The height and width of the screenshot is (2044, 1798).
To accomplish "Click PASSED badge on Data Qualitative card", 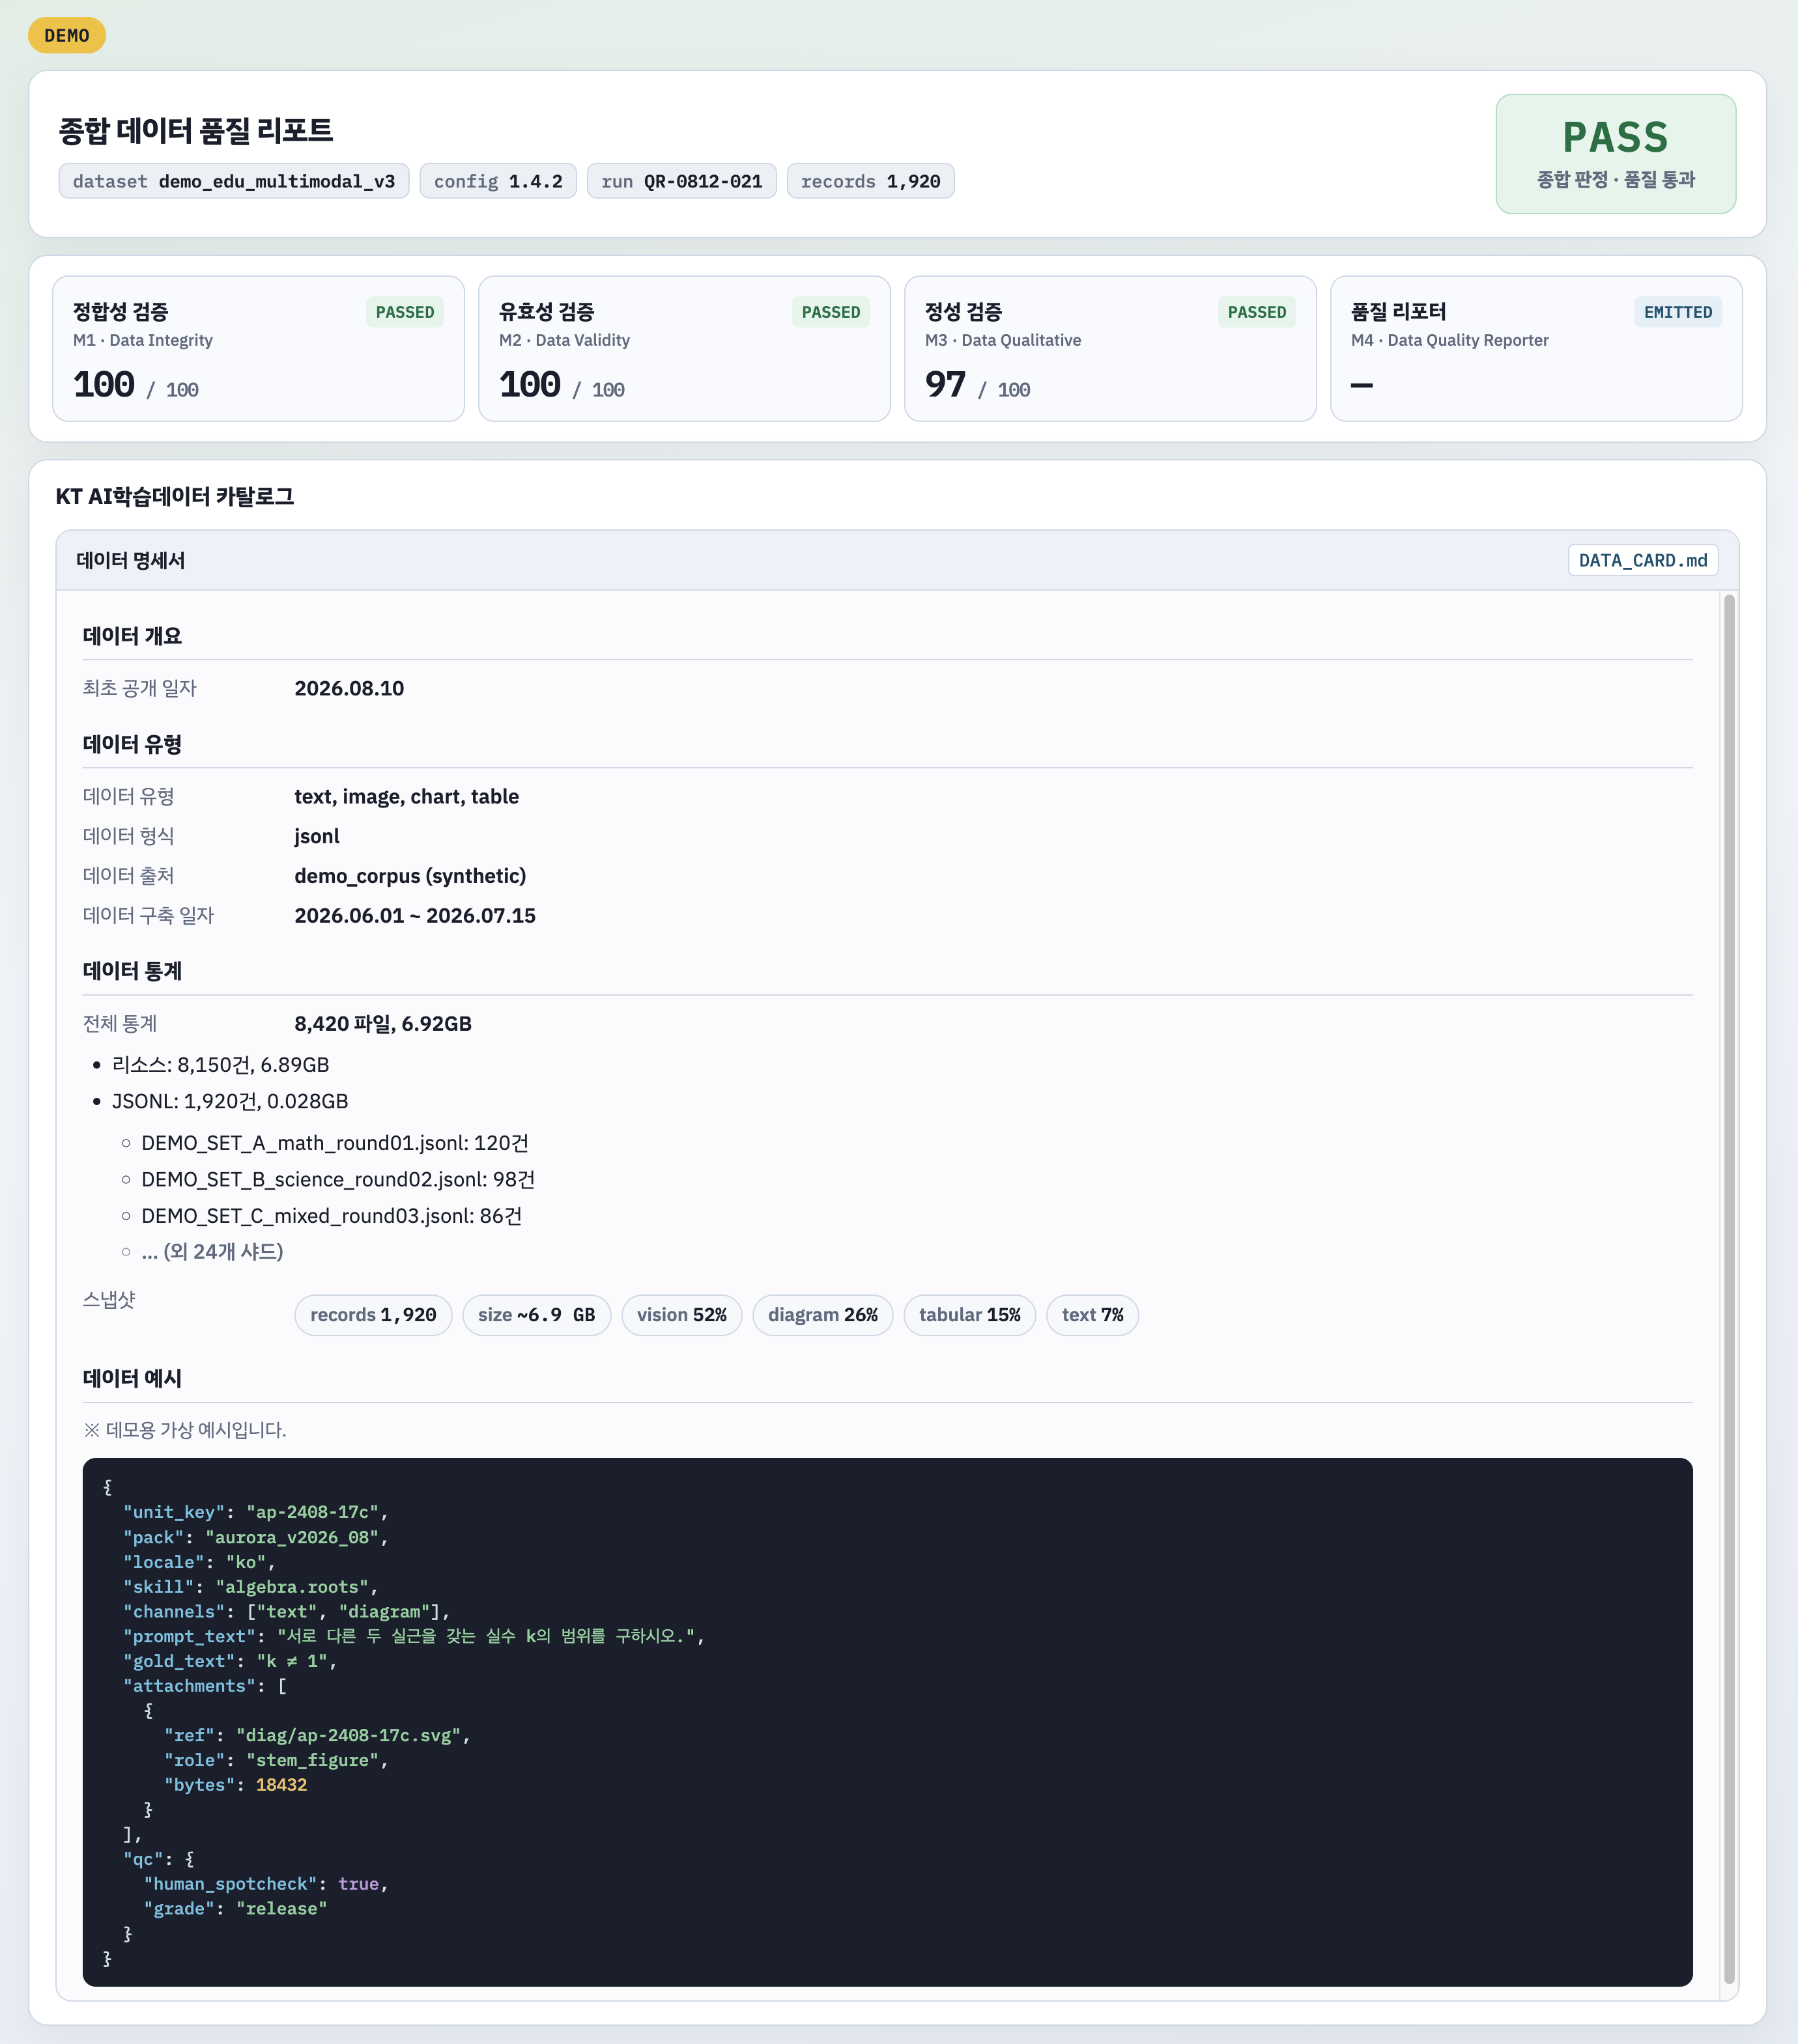I will coord(1257,312).
